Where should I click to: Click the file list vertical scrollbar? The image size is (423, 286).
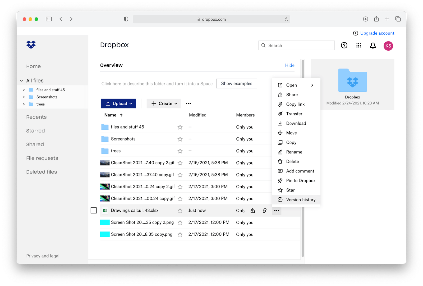tap(303, 158)
